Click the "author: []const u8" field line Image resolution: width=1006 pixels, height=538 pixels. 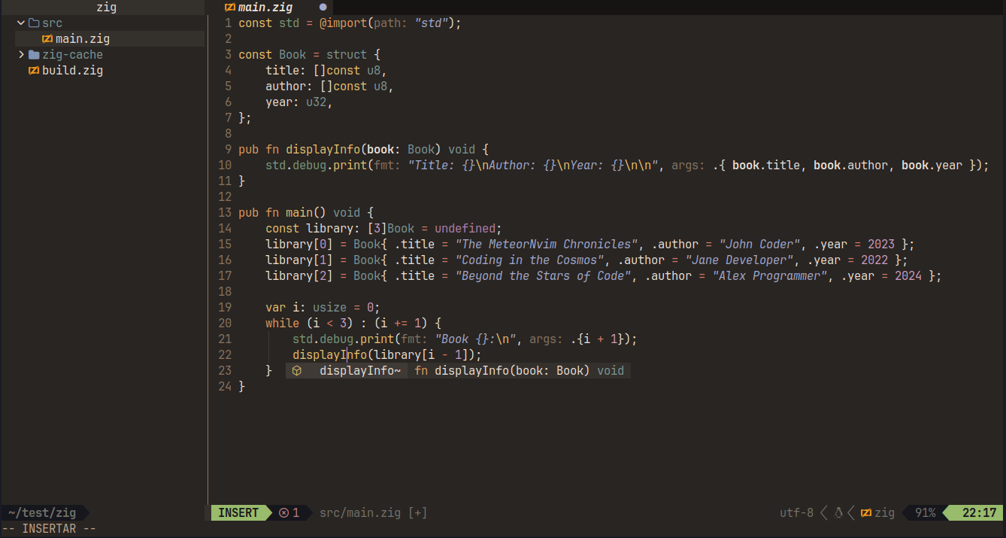pos(330,87)
